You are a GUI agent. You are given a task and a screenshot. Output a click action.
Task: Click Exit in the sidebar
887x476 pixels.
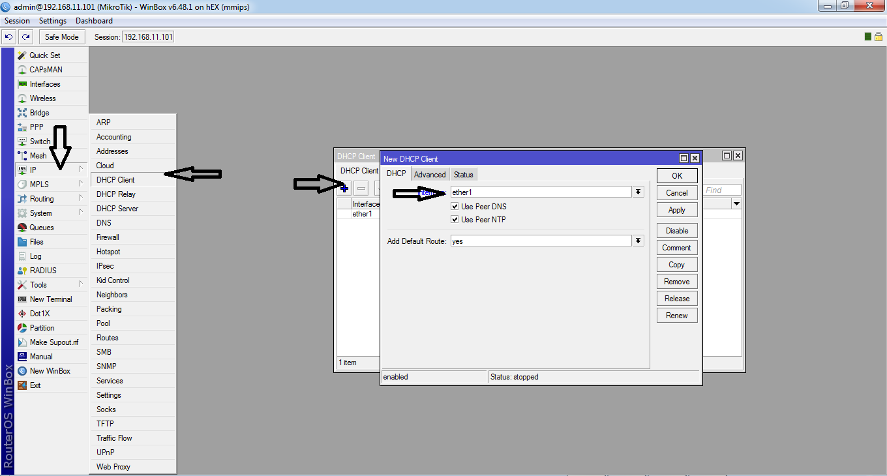tap(52, 385)
